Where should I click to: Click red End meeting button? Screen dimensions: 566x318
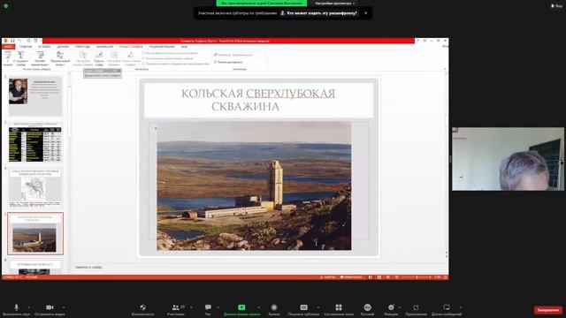pos(548,310)
